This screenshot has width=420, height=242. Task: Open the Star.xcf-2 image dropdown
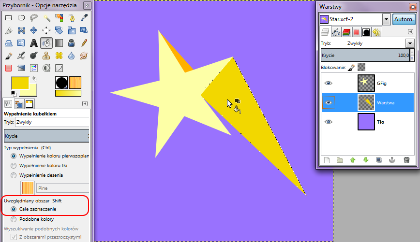(386, 19)
